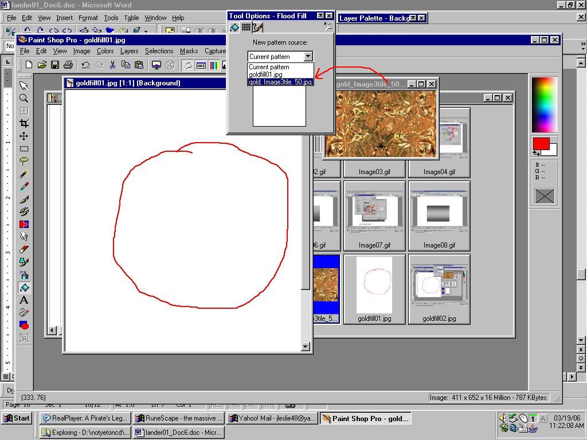Choose goldfill01.jpg as pattern source

click(x=266, y=74)
